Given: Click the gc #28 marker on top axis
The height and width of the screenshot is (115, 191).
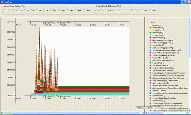Looking at the screenshot, I should [x=64, y=23].
